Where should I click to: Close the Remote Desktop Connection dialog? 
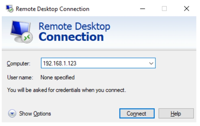[186, 9]
